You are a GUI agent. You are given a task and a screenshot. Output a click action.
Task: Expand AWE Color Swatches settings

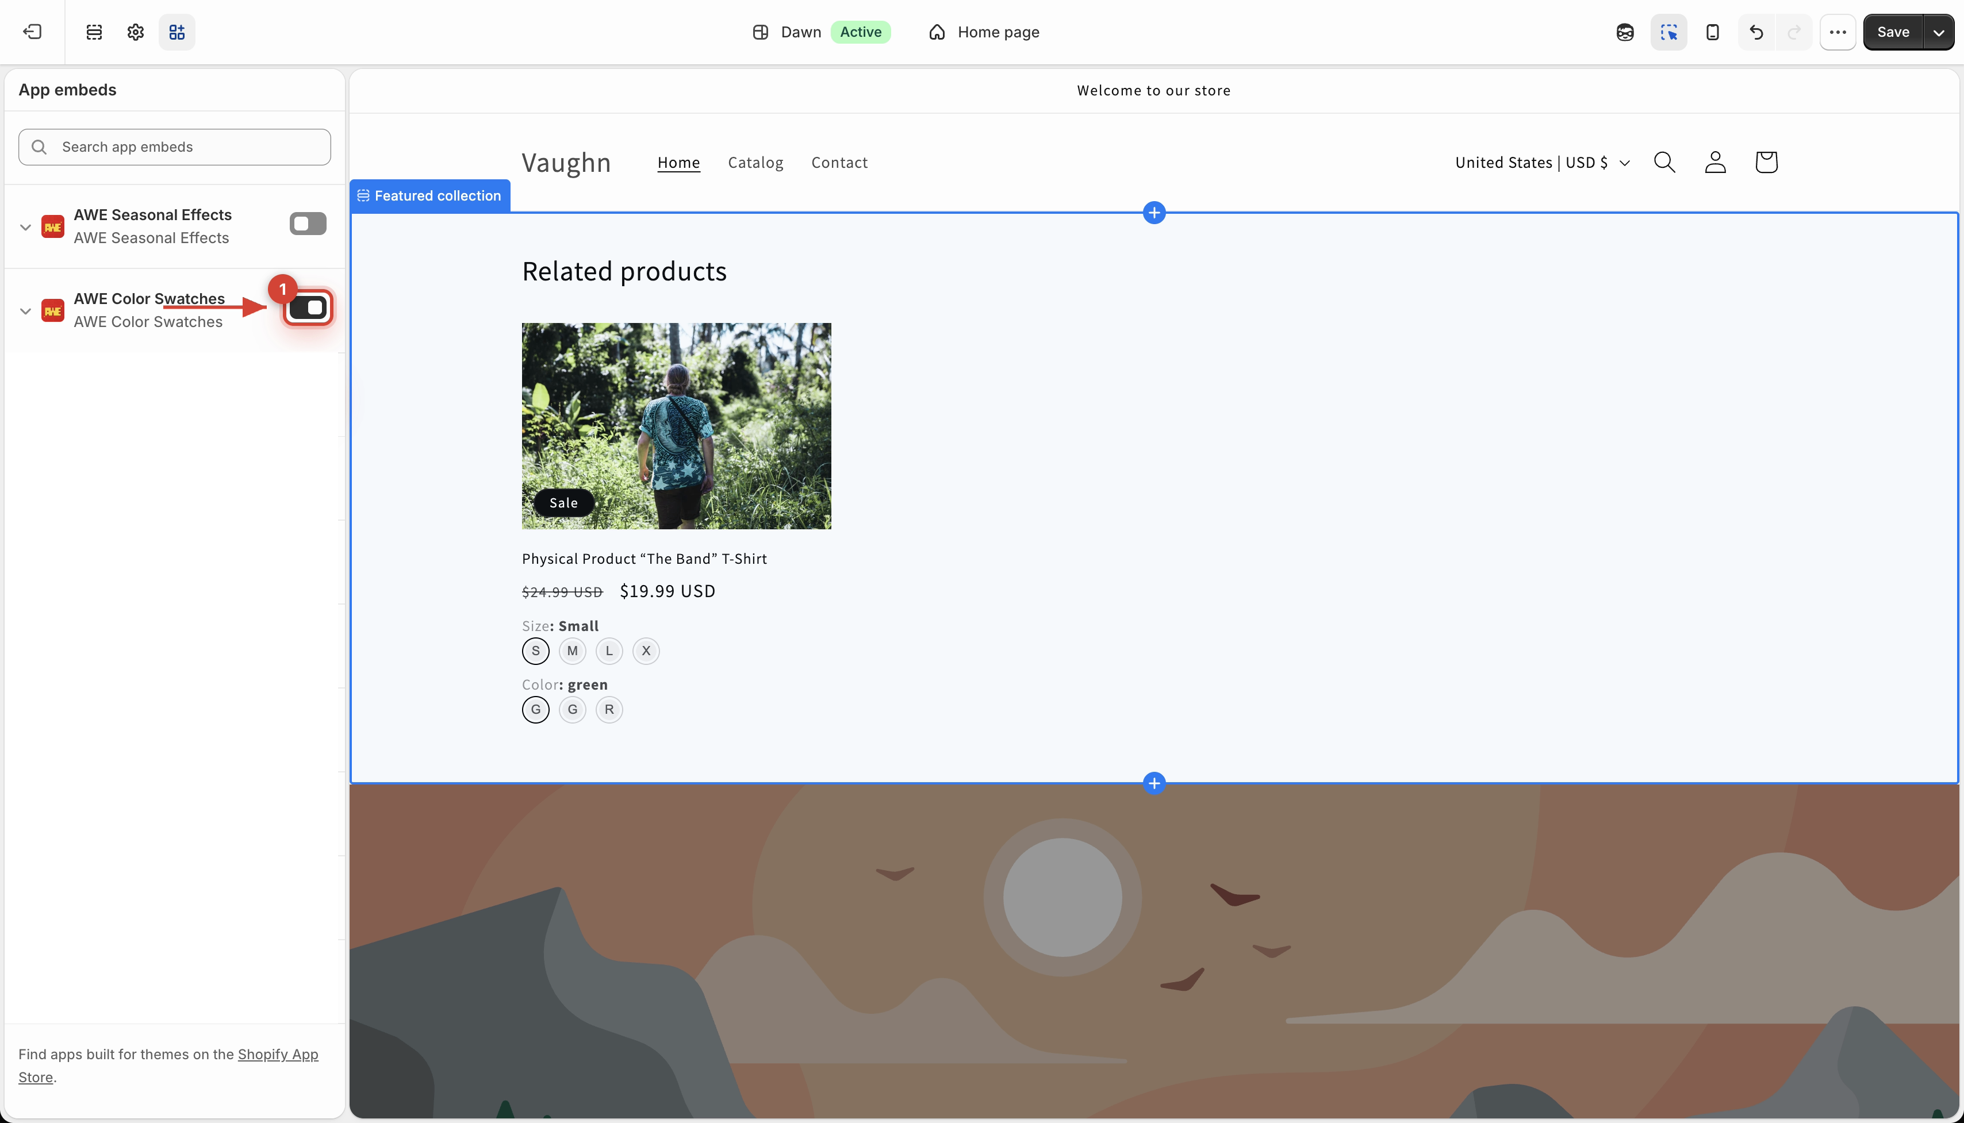[25, 311]
